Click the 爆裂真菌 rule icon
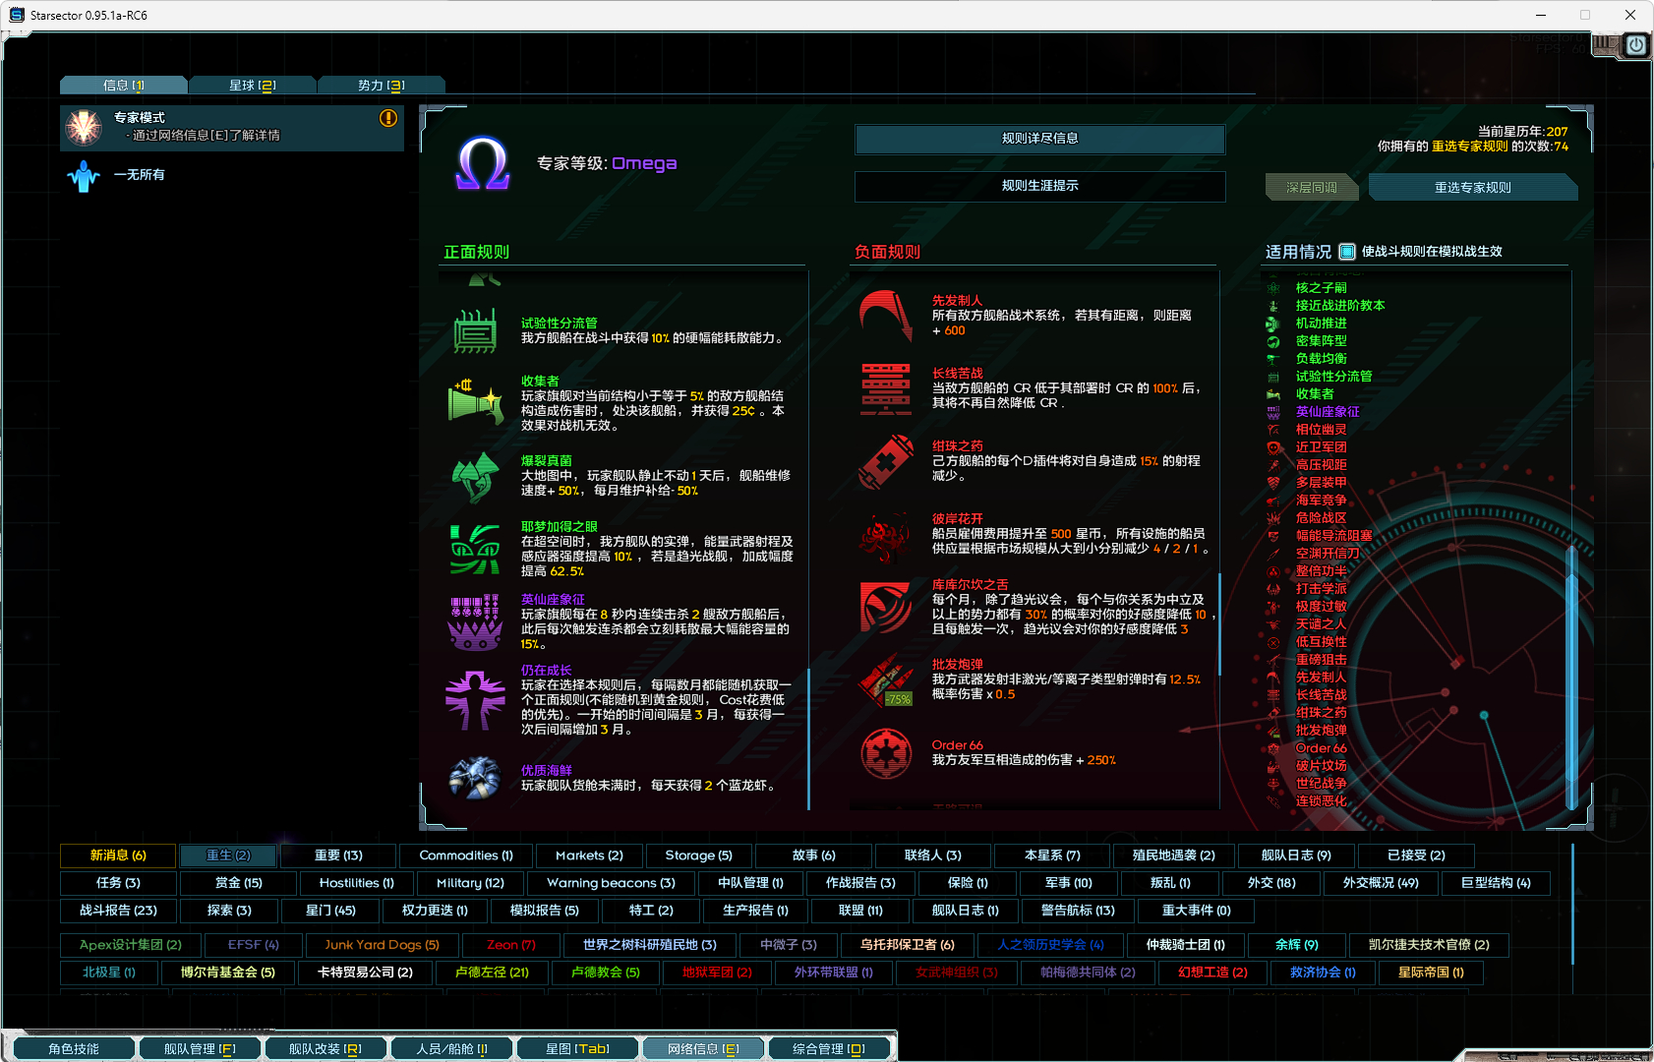This screenshot has height=1062, width=1654. (x=475, y=476)
